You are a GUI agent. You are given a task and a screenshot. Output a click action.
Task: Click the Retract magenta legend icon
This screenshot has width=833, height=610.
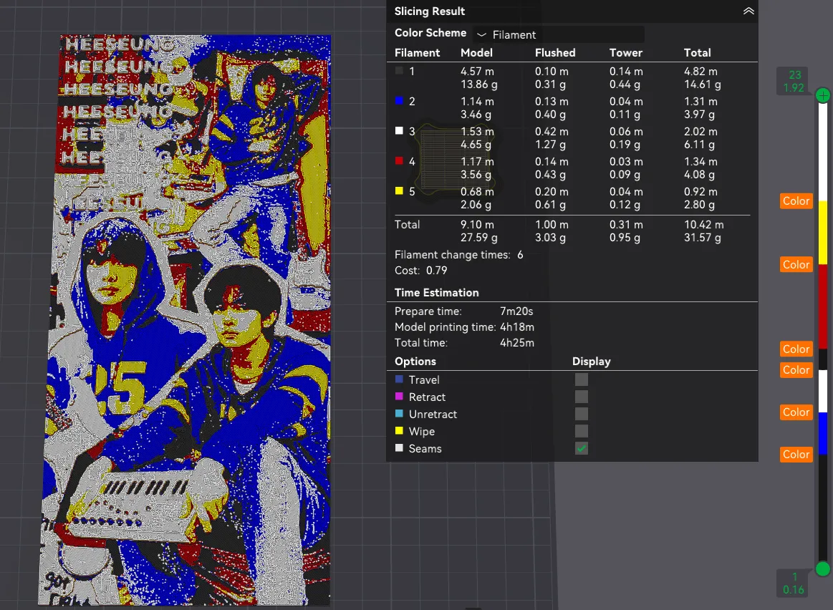tap(399, 397)
